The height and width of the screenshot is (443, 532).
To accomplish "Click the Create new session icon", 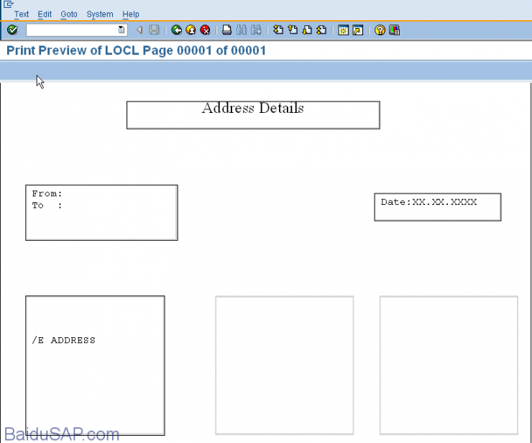I will click(x=344, y=30).
